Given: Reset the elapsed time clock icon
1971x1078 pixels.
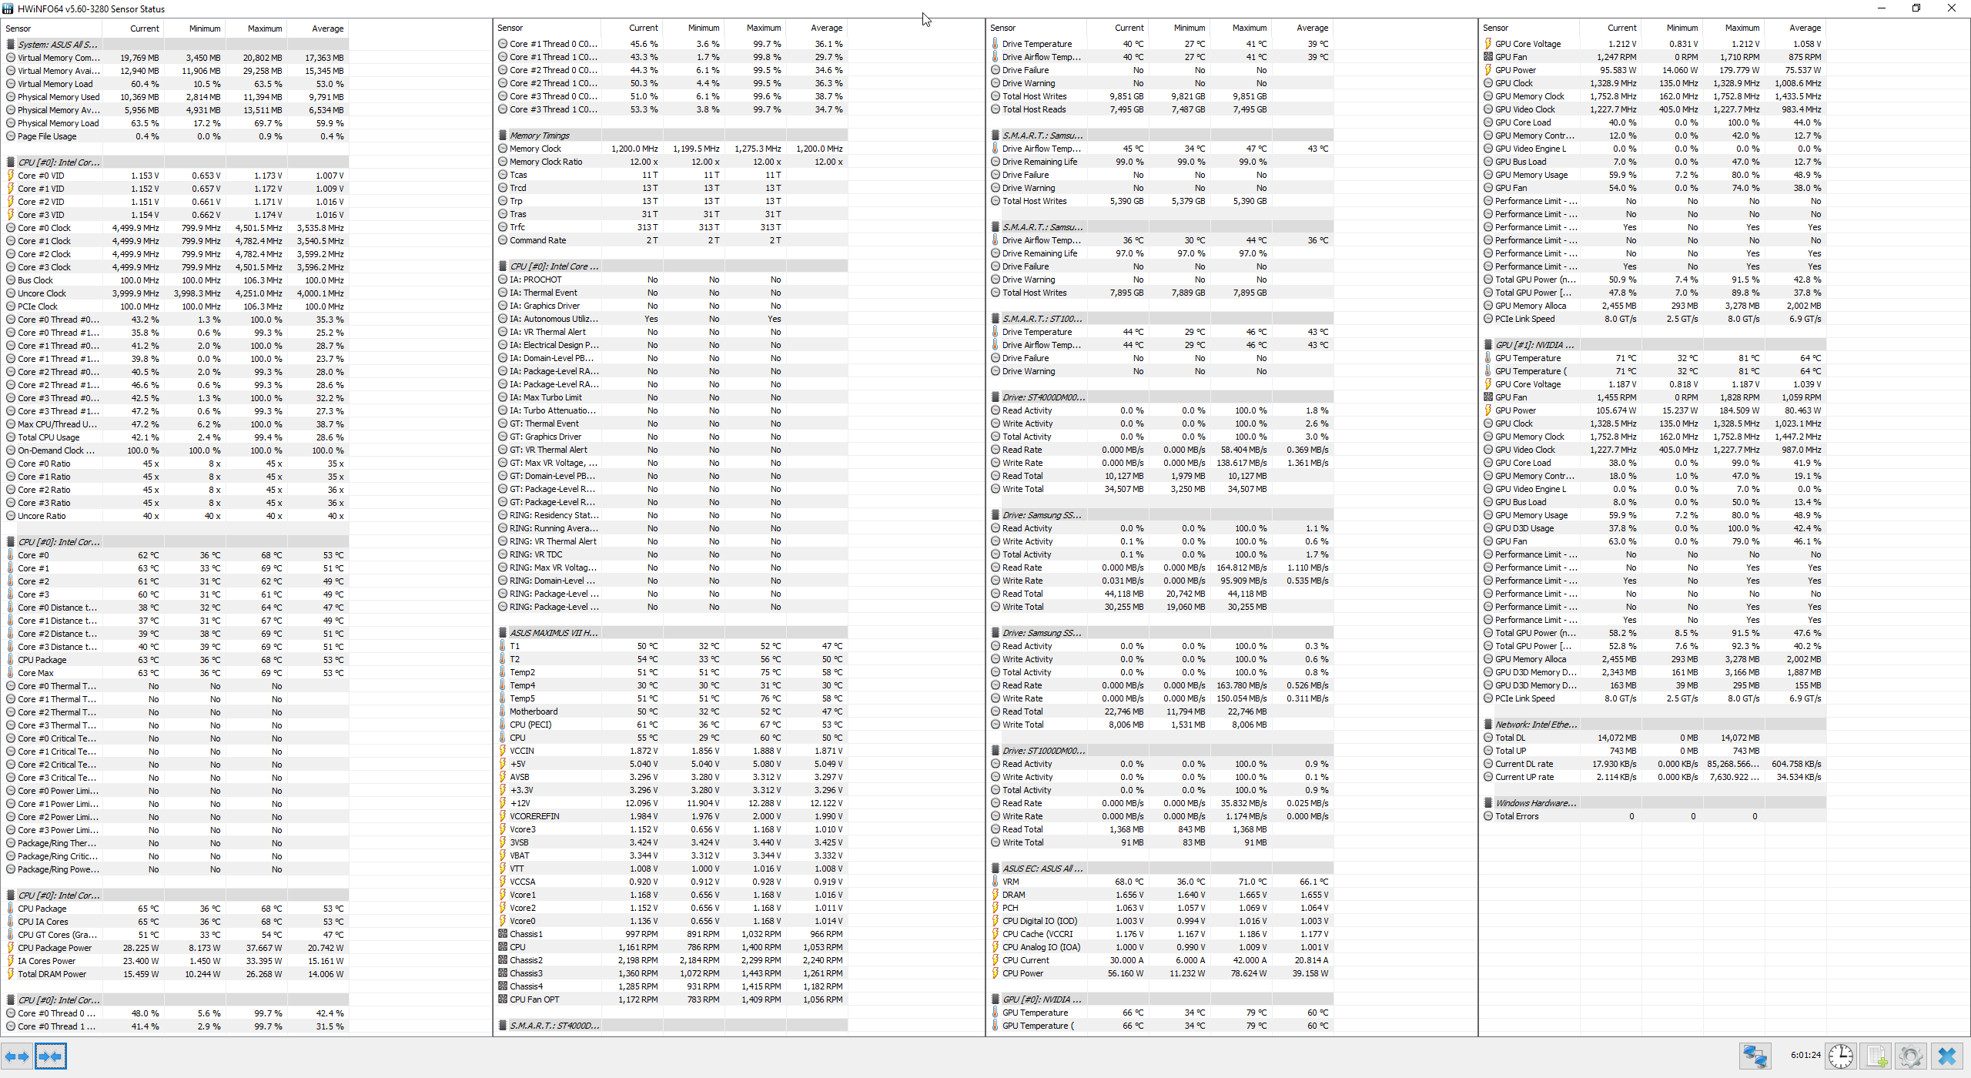Looking at the screenshot, I should tap(1841, 1056).
